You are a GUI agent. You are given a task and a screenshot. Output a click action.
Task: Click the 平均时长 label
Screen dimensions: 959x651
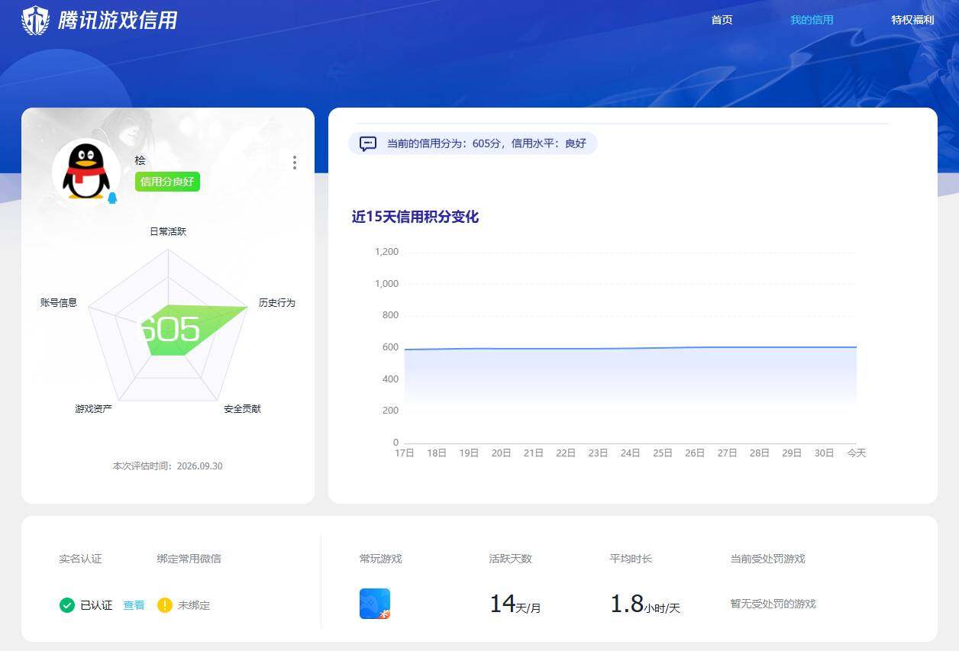tap(631, 559)
